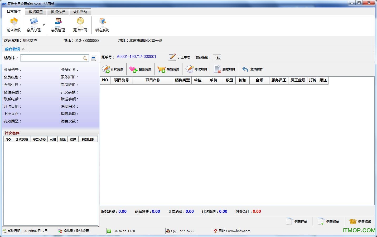Viewport: 377px width, 237px height.
Task: Select the 服务消费 0.00 summary value
Action: pos(123,211)
